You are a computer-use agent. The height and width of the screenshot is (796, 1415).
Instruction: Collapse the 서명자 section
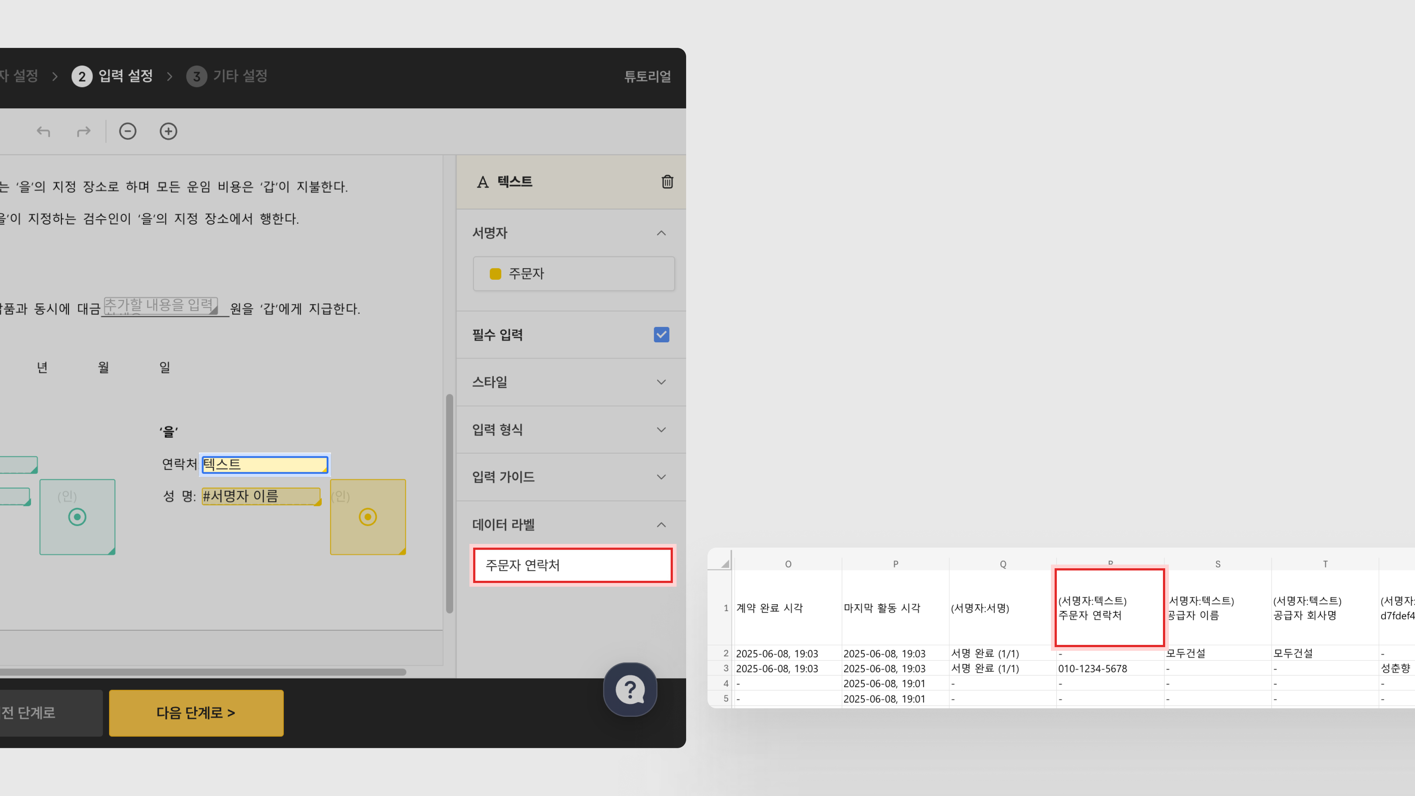point(661,233)
